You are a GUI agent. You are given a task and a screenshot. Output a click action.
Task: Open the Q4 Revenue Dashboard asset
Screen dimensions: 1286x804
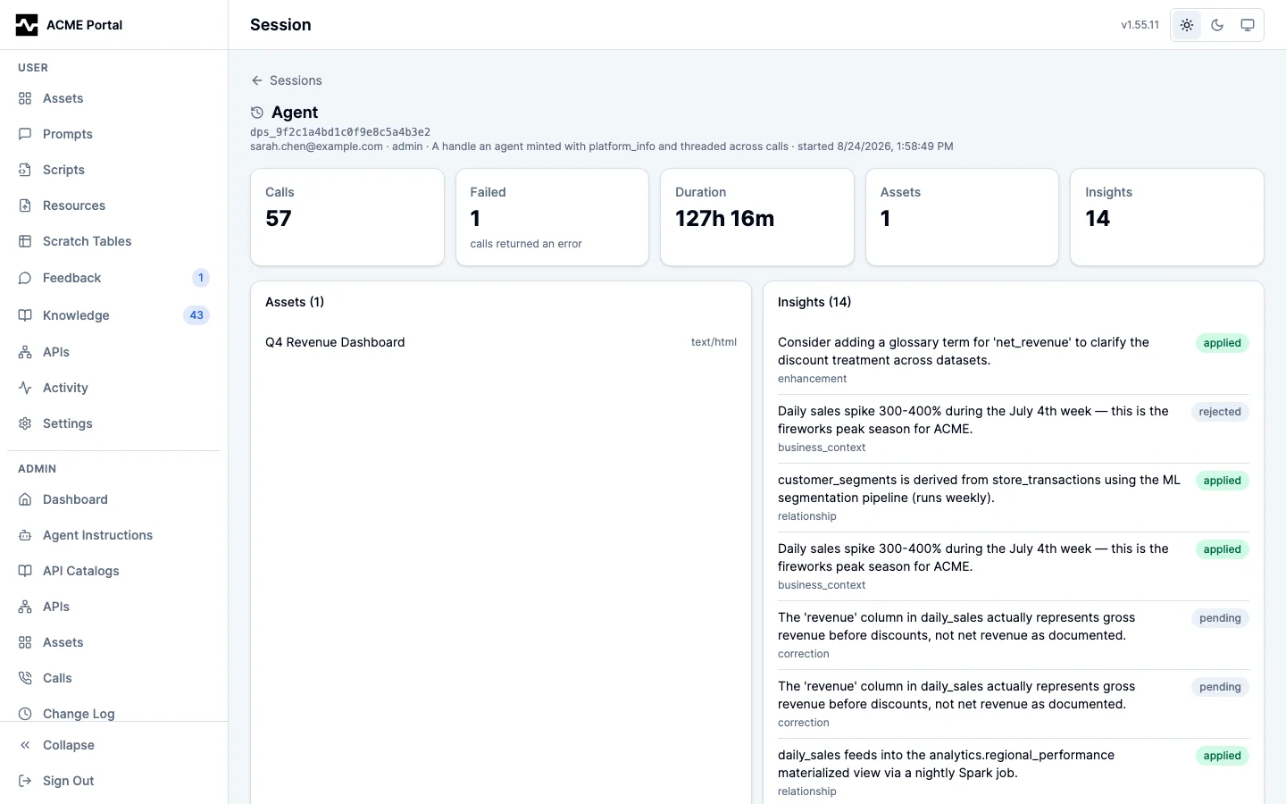[x=501, y=342]
